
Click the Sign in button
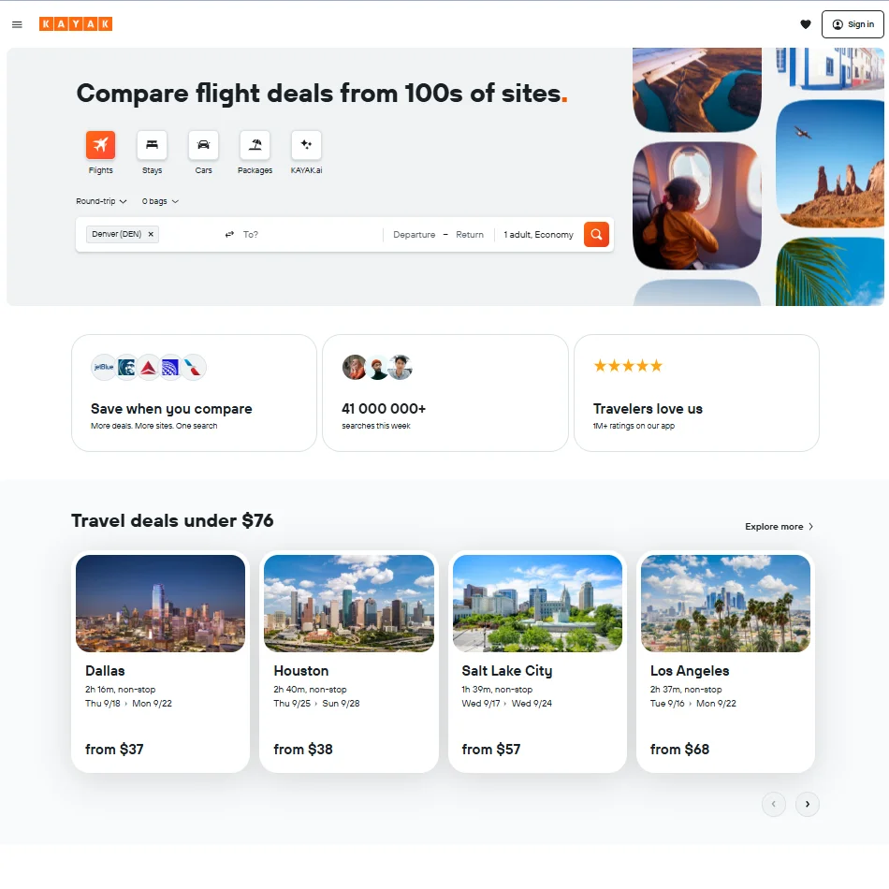852,24
